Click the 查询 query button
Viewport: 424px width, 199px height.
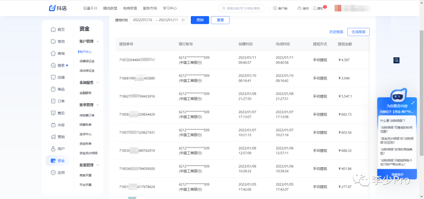click(x=200, y=20)
